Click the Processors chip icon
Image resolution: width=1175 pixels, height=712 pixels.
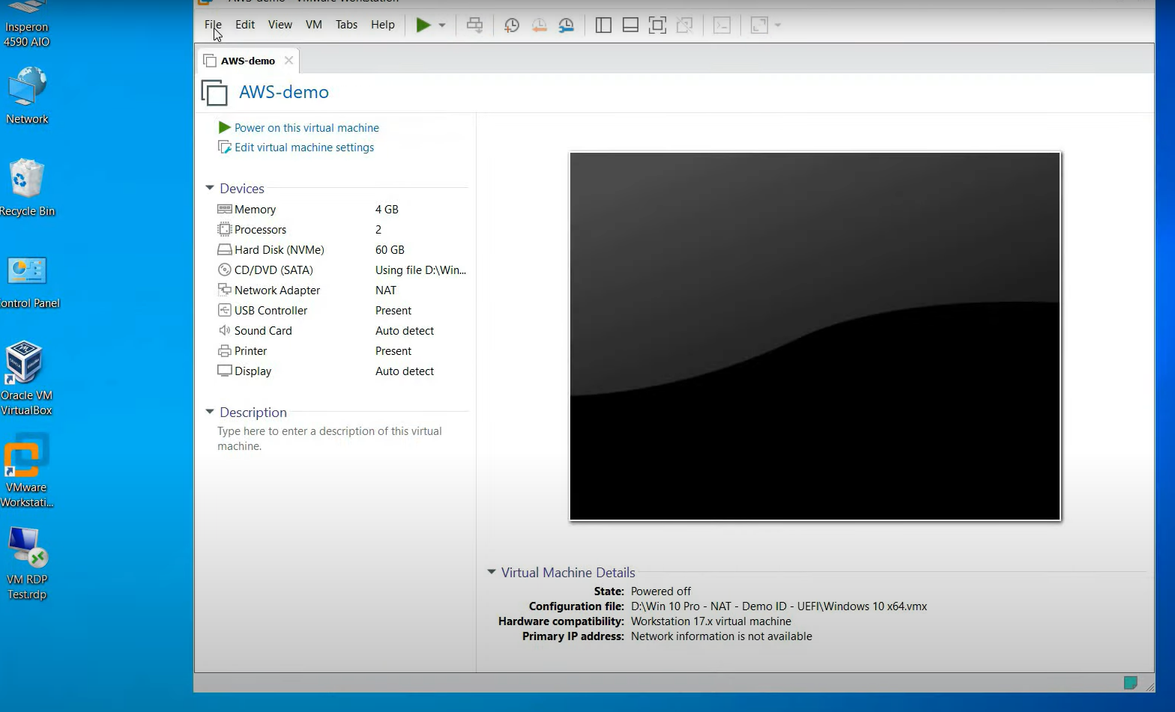pyautogui.click(x=224, y=229)
